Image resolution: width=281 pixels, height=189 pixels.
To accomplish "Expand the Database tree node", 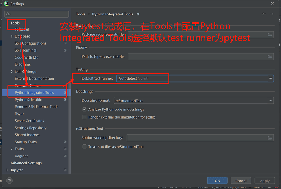I will click(x=12, y=36).
